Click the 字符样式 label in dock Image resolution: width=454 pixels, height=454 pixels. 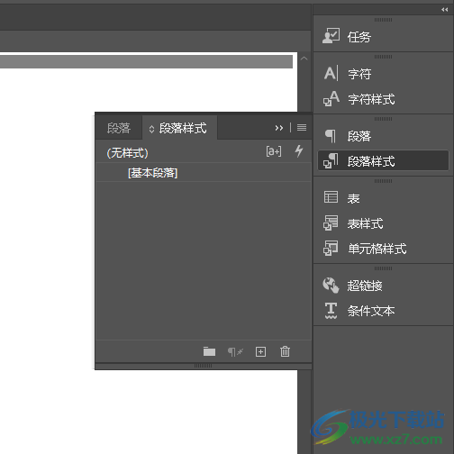pyautogui.click(x=371, y=99)
